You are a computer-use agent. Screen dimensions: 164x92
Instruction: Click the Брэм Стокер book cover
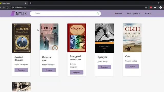click(104, 38)
